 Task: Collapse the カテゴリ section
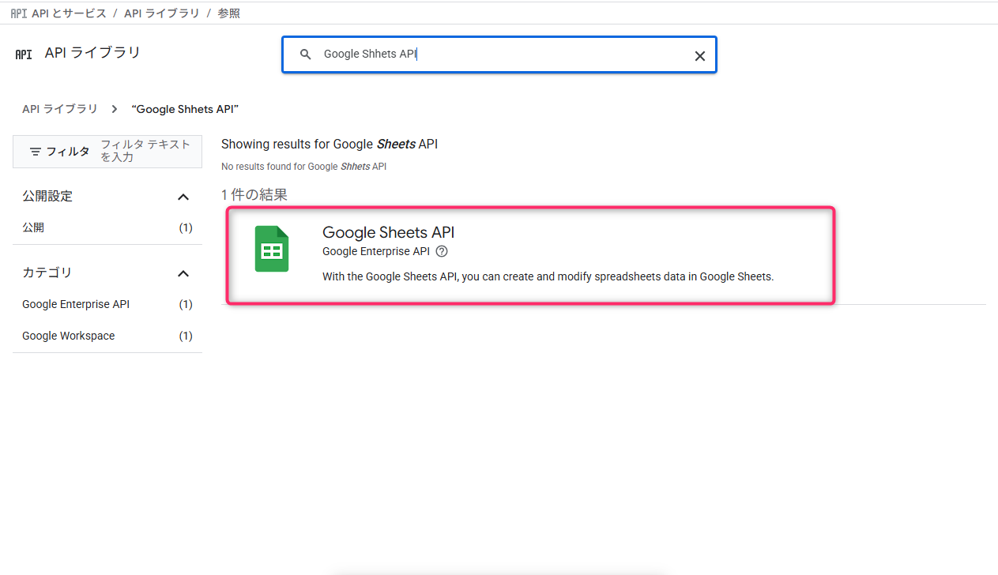coord(183,273)
